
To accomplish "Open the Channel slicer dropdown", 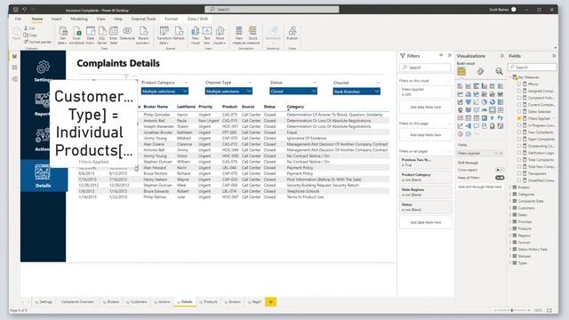I will [357, 92].
